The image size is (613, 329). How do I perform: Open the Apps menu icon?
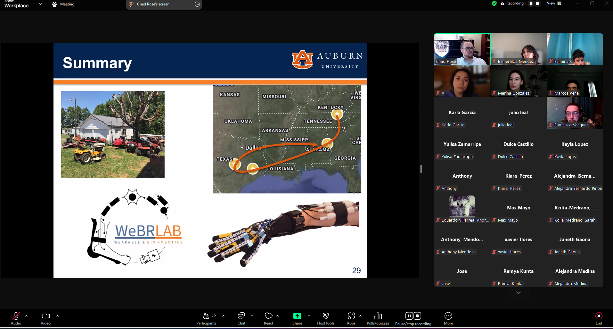[x=351, y=318]
